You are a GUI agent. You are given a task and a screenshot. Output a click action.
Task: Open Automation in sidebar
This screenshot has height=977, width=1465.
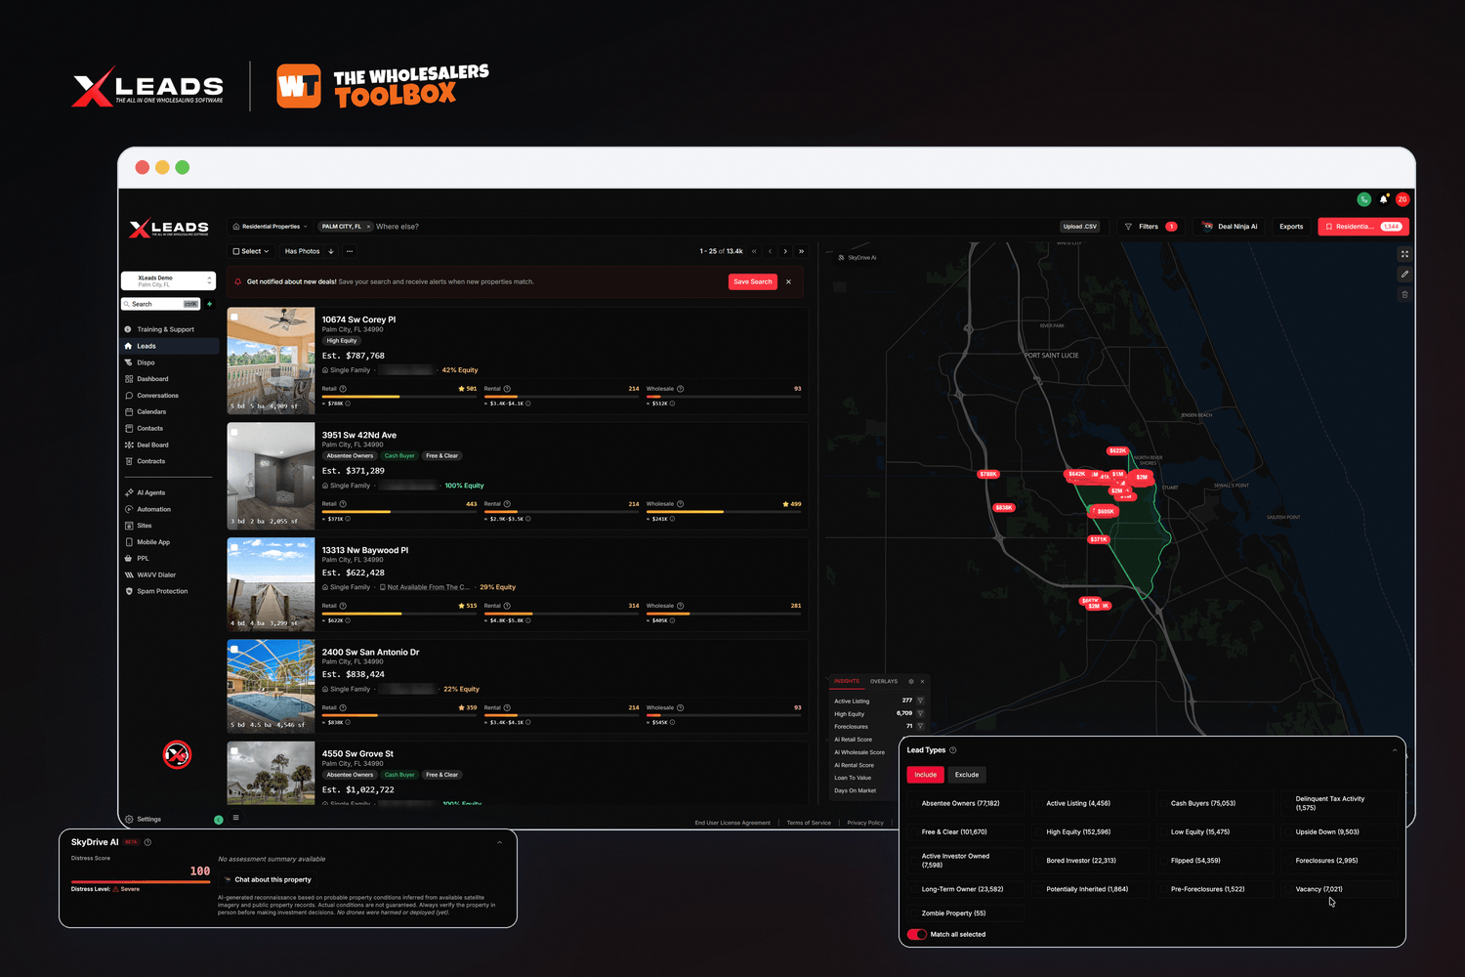tap(153, 510)
